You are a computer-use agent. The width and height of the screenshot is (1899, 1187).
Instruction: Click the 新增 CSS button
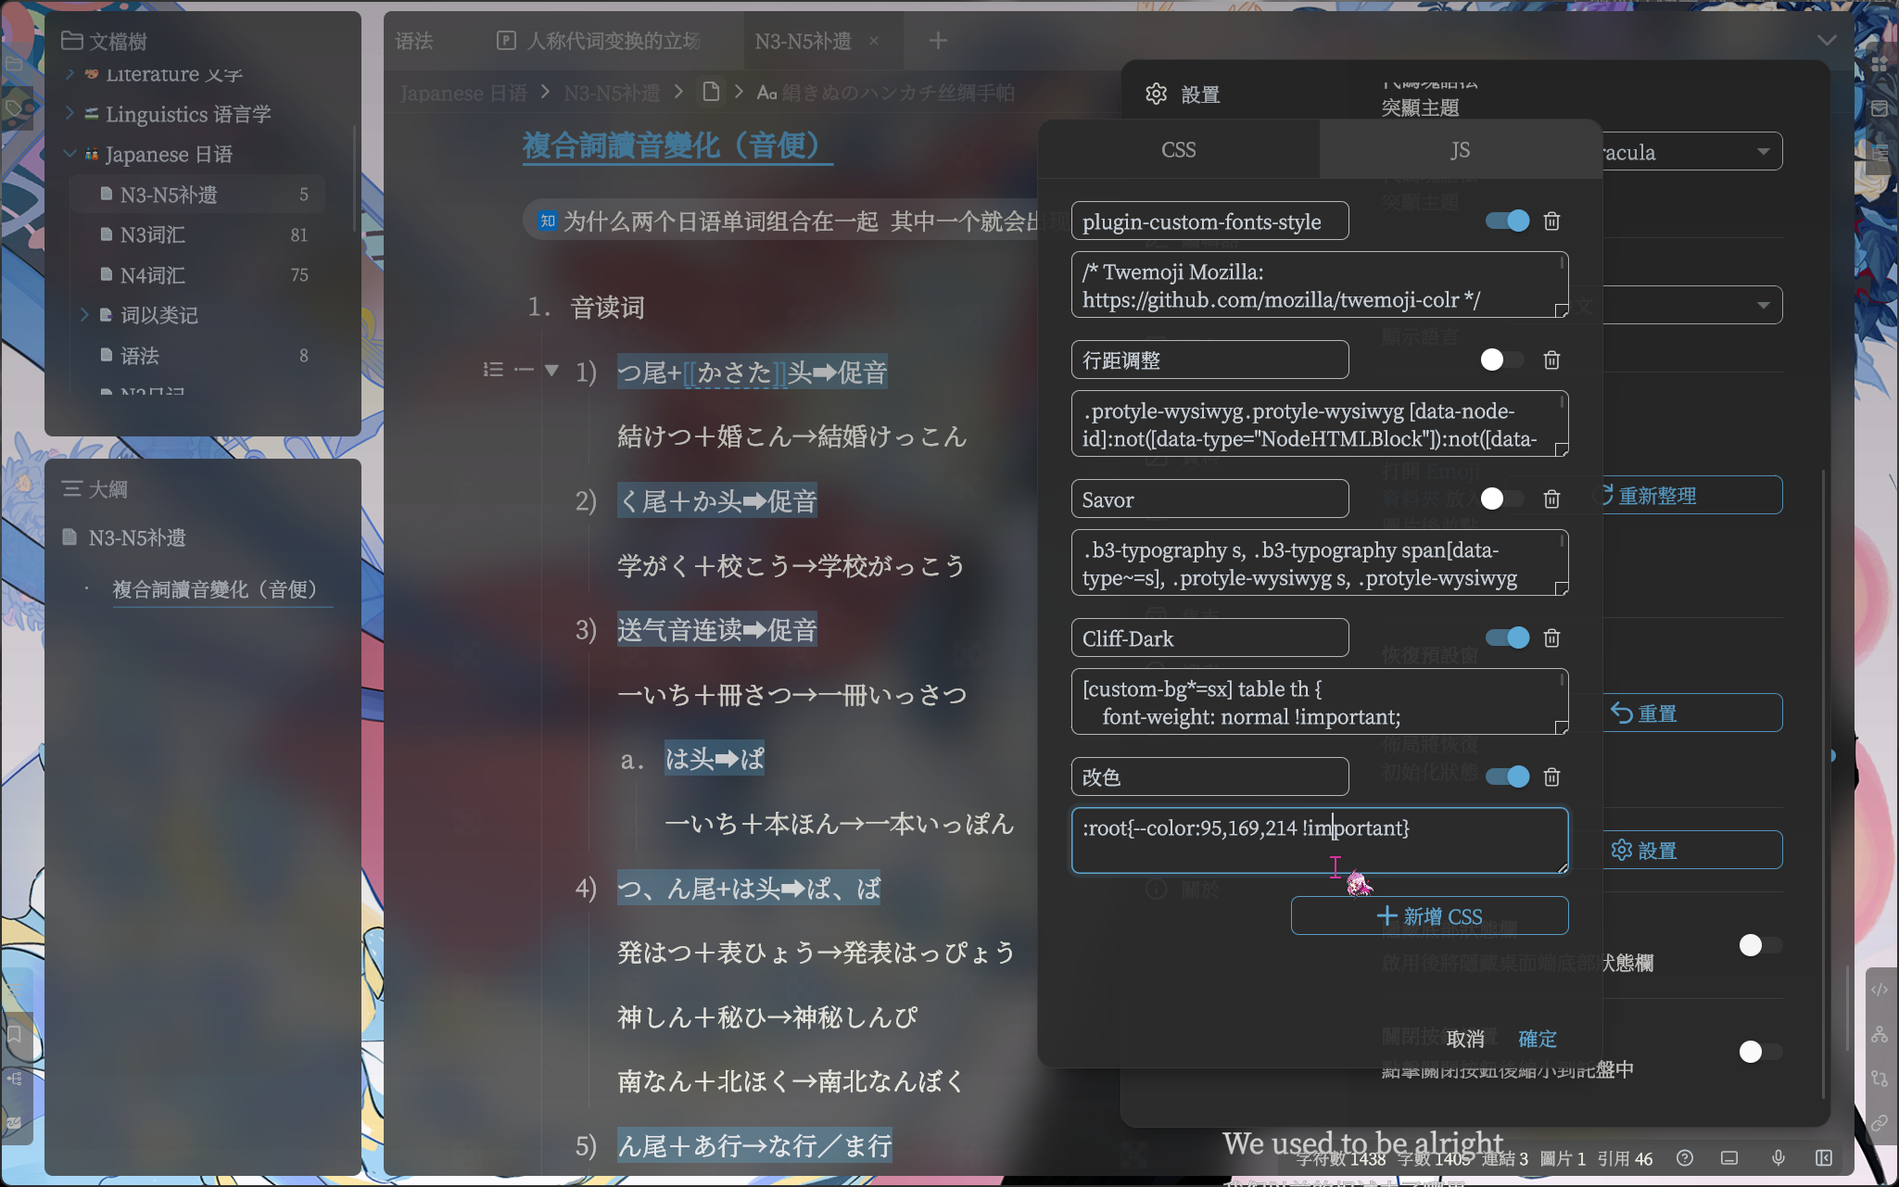(x=1428, y=916)
